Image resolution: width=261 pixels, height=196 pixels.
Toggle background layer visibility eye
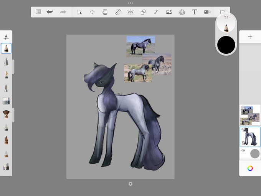tap(243, 151)
